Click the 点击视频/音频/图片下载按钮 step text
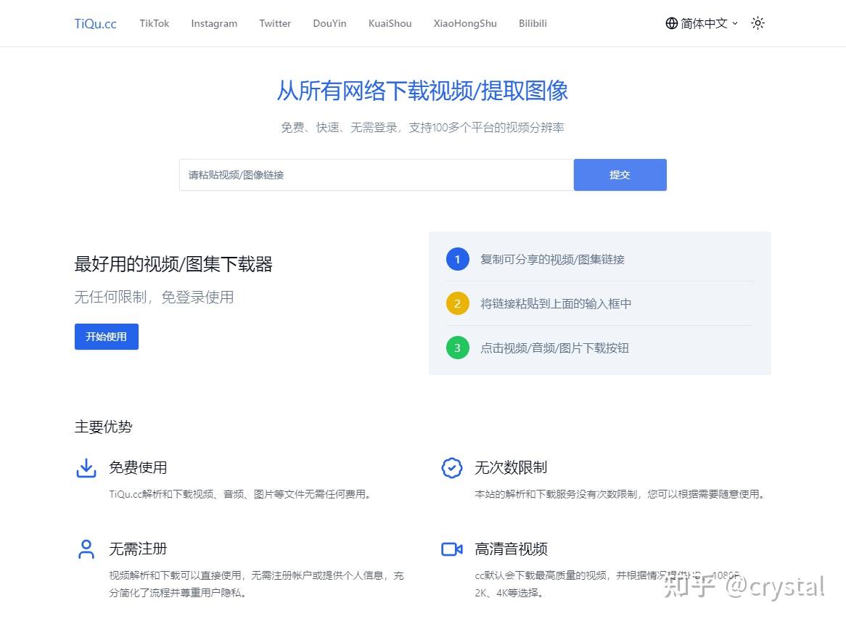This screenshot has height=624, width=846. click(x=554, y=348)
